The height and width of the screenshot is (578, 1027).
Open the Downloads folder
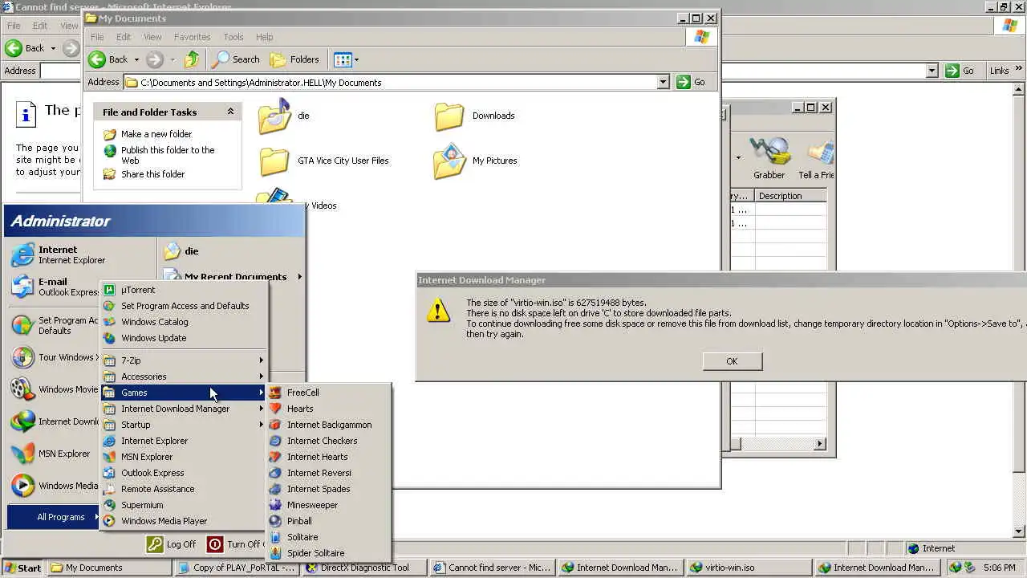(475, 116)
